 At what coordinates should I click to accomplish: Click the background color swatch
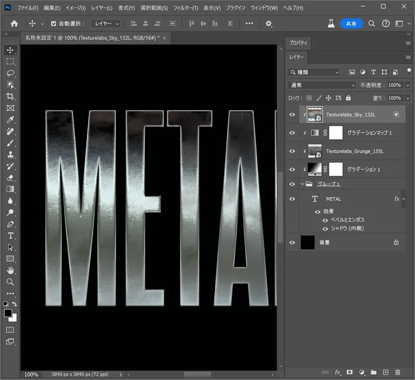[x=14, y=319]
